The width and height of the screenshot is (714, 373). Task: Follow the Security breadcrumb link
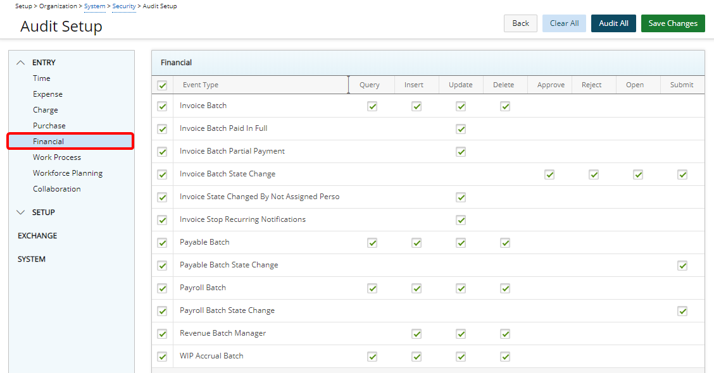[124, 6]
